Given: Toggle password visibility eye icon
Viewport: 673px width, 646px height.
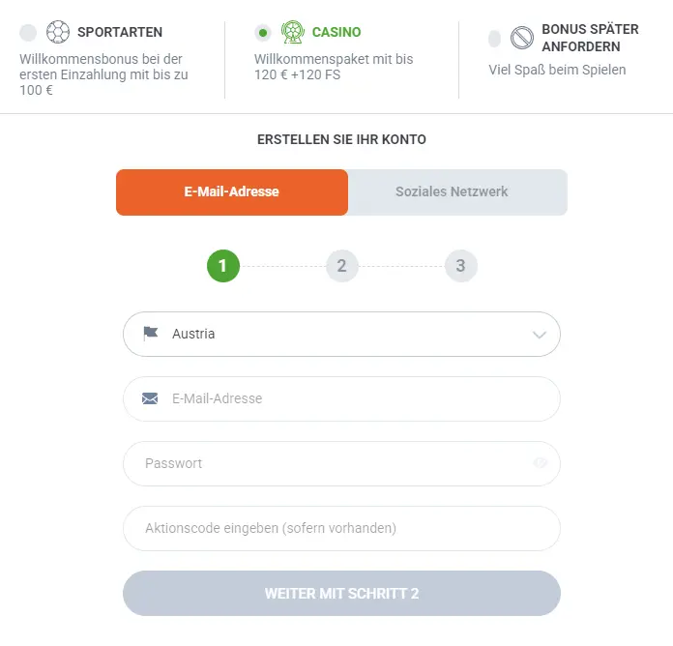Looking at the screenshot, I should click(x=541, y=463).
